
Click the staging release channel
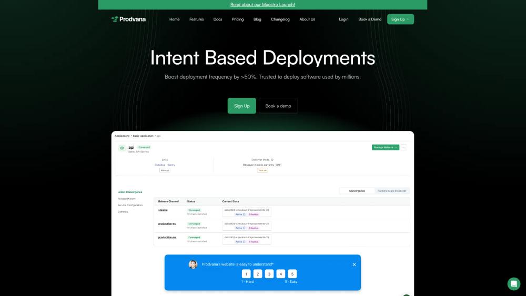pos(163,210)
